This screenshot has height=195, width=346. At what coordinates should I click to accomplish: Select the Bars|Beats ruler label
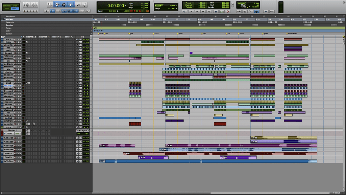(10, 17)
